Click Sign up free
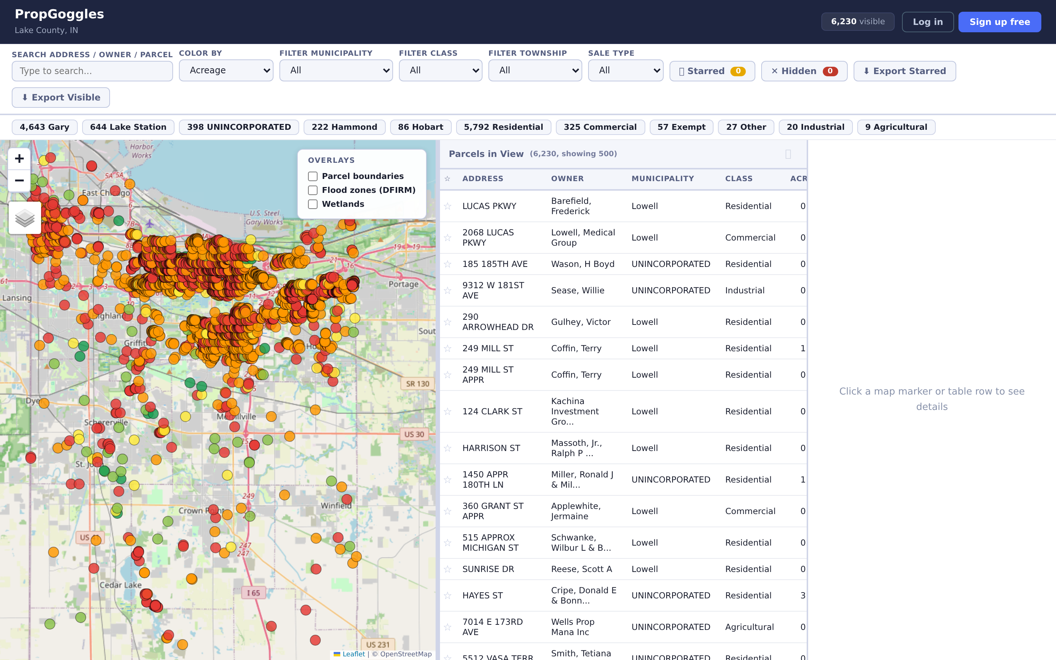1056x660 pixels. coord(1000,22)
